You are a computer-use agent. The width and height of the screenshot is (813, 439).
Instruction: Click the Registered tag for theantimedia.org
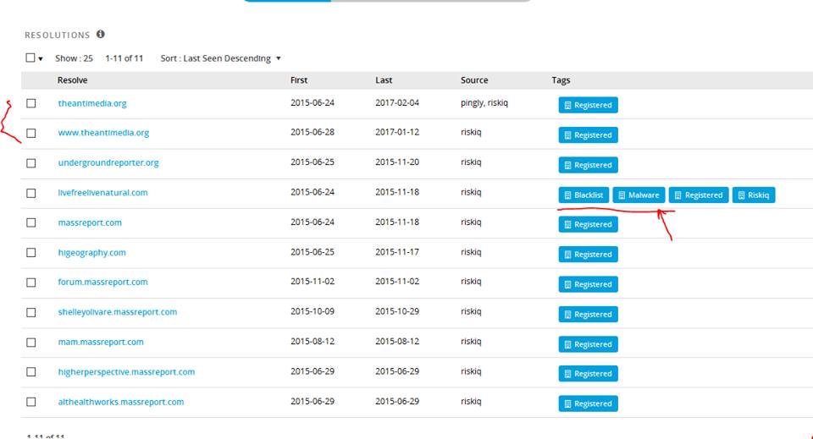(588, 106)
